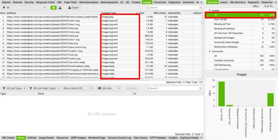Image resolution: width=278 pixels, height=140 pixels.
Task: Click the add column plus icon
Action: click(202, 13)
